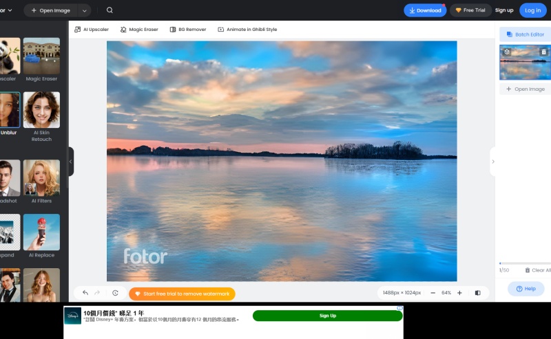Click the Sign Up button in Disney+ ad
This screenshot has width=551, height=339.
(x=328, y=316)
